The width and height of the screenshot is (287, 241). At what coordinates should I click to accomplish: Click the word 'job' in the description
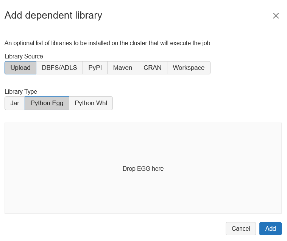205,43
